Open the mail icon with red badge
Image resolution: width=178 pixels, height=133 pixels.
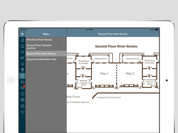coord(23,88)
